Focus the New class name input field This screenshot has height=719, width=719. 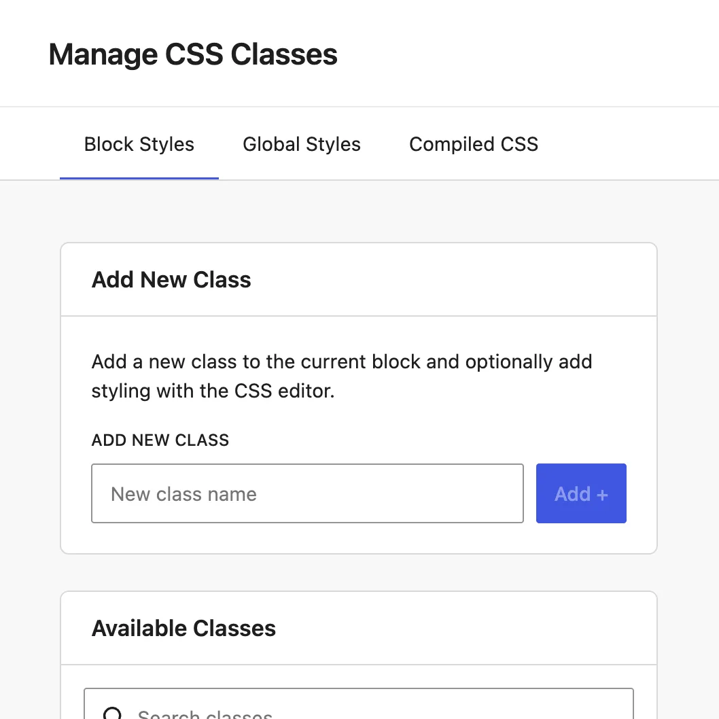click(306, 493)
